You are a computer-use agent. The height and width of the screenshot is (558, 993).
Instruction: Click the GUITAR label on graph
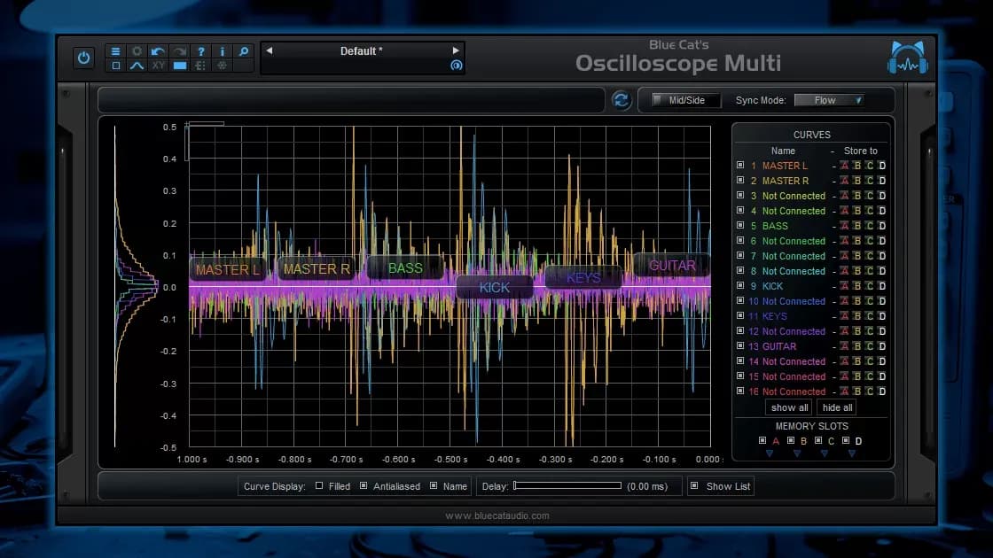point(672,266)
